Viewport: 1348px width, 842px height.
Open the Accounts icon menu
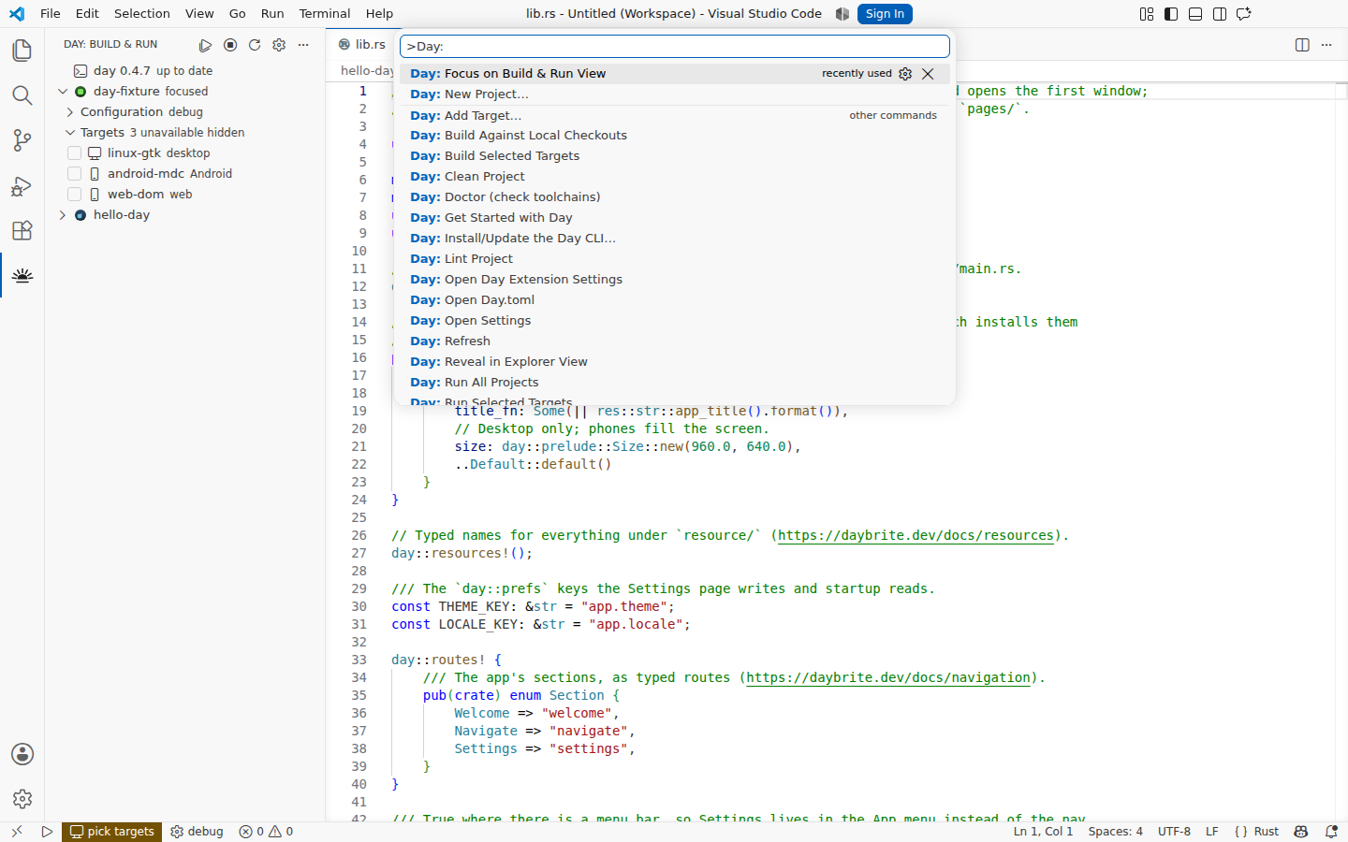tap(22, 754)
